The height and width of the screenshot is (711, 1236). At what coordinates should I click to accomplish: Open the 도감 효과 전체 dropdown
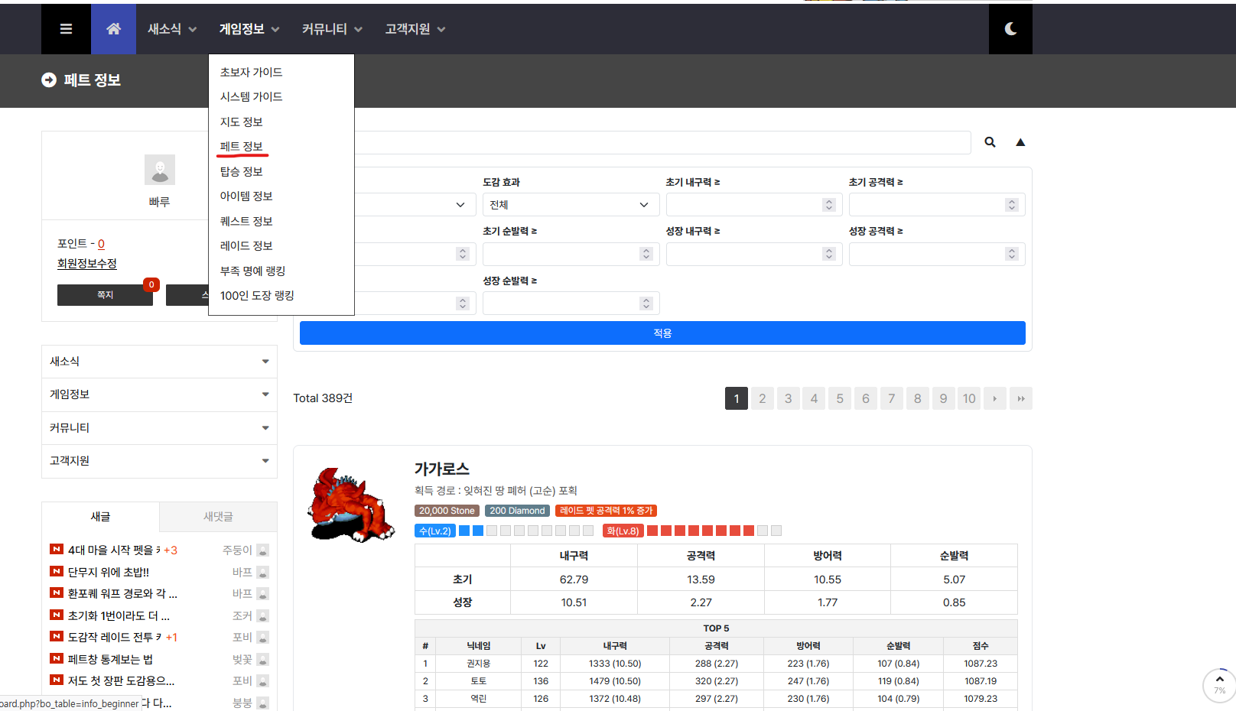coord(570,204)
